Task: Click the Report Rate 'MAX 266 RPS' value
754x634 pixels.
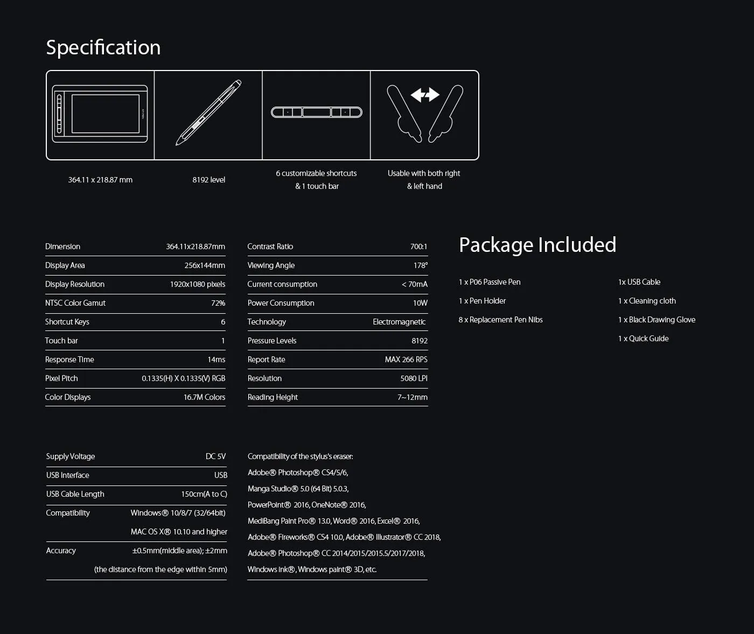Action: (x=406, y=360)
